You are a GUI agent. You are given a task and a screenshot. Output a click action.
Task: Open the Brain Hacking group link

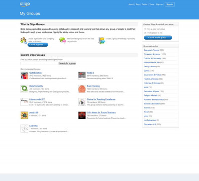pos(94,86)
